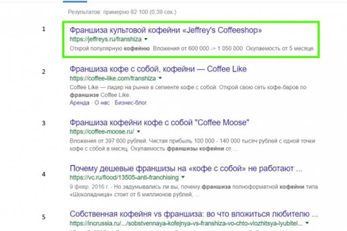Open the Coffee Moose franchise result title

point(160,122)
